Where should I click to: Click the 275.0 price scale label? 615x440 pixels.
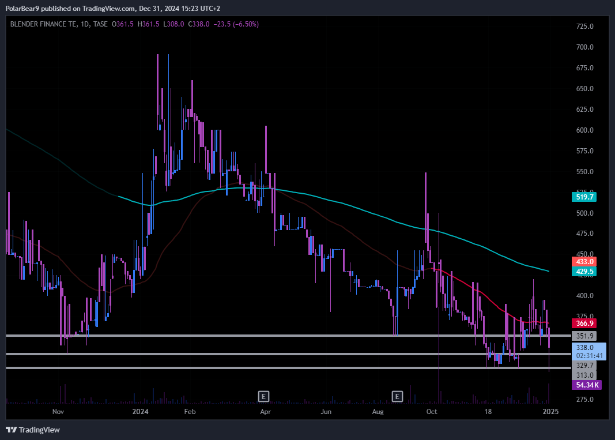pyautogui.click(x=585, y=400)
